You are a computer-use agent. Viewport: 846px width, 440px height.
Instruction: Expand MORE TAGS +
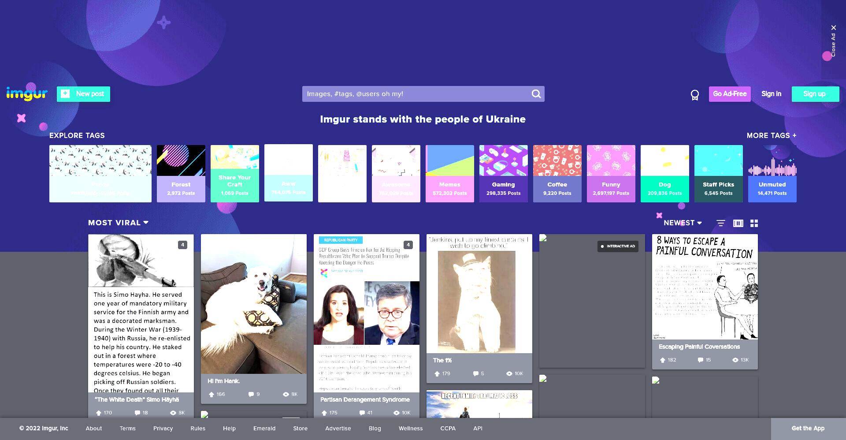tap(772, 135)
